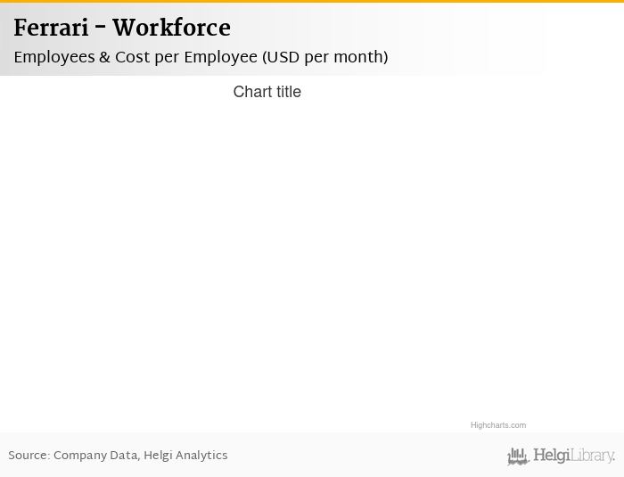Click the word 'Cost' in the subtitle
This screenshot has height=477, width=624.
tap(132, 57)
